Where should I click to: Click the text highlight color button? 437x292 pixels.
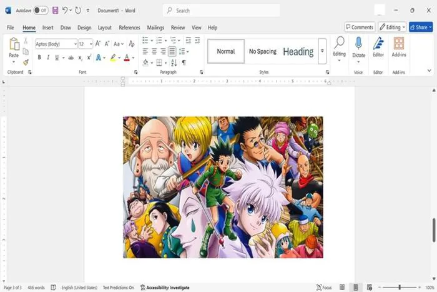(x=113, y=58)
